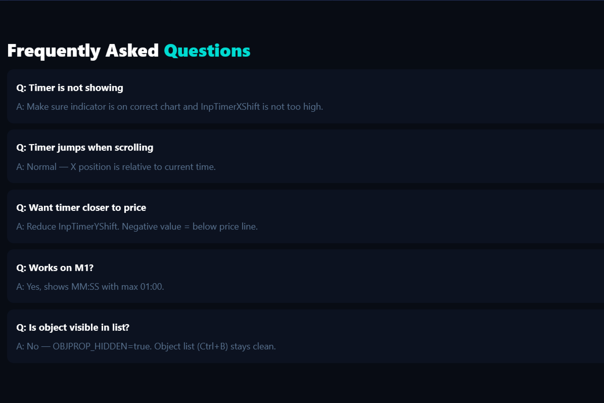Click "InpTimerXShift" in the first answer

230,107
